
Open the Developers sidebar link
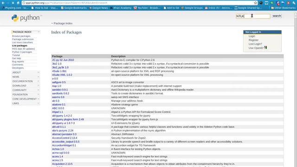[x=18, y=68]
